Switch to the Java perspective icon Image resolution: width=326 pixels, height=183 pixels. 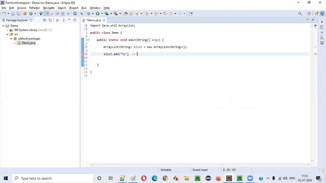click(322, 14)
